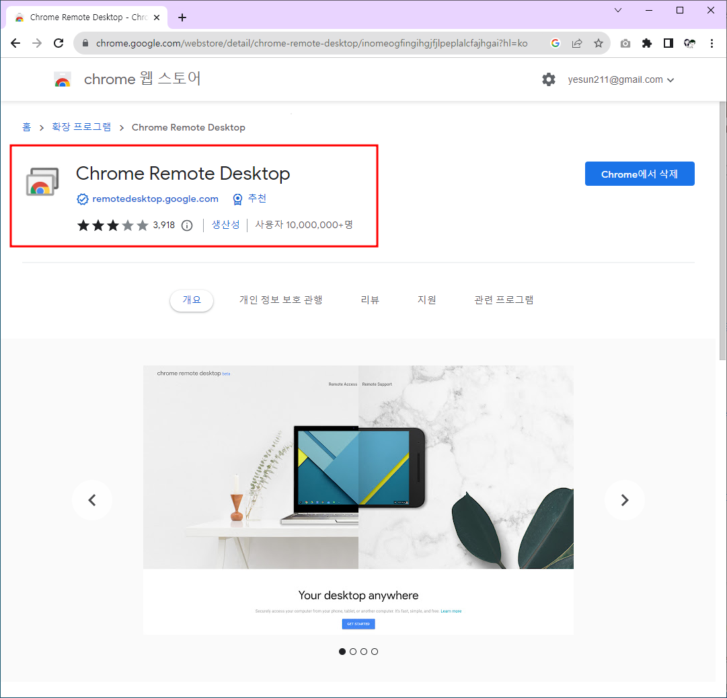727x698 pixels.
Task: Click the profile avatar icon in toolbar
Action: [x=689, y=43]
